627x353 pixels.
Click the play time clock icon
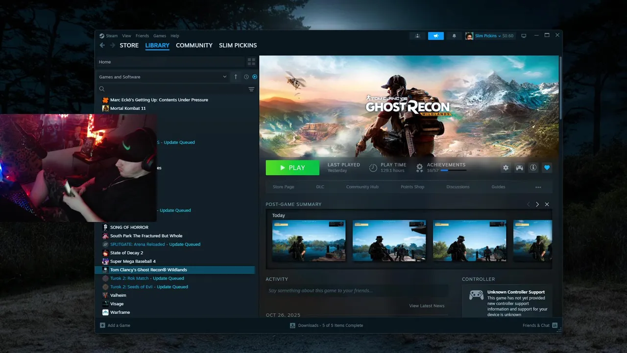[373, 168]
